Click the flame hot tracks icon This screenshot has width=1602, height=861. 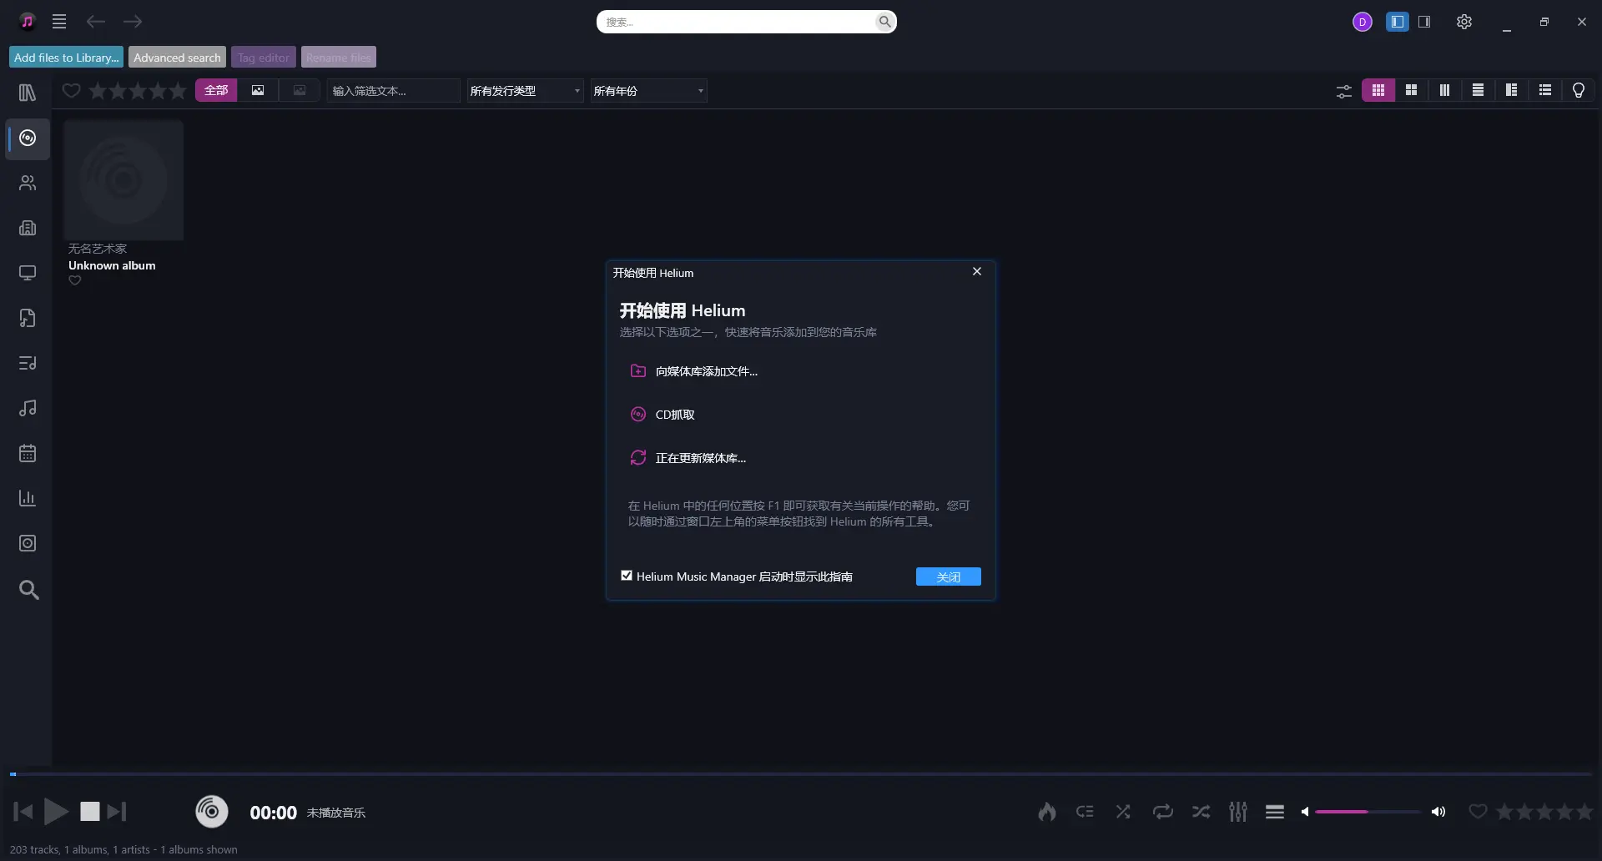tap(1047, 812)
